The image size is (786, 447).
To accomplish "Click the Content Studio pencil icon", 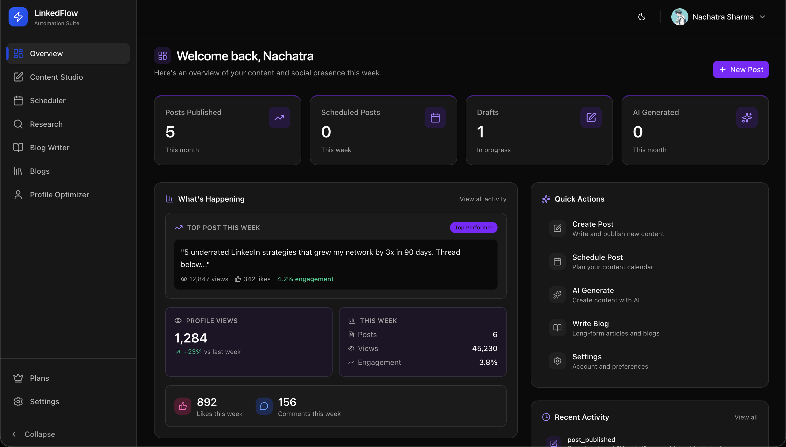I will (x=18, y=77).
